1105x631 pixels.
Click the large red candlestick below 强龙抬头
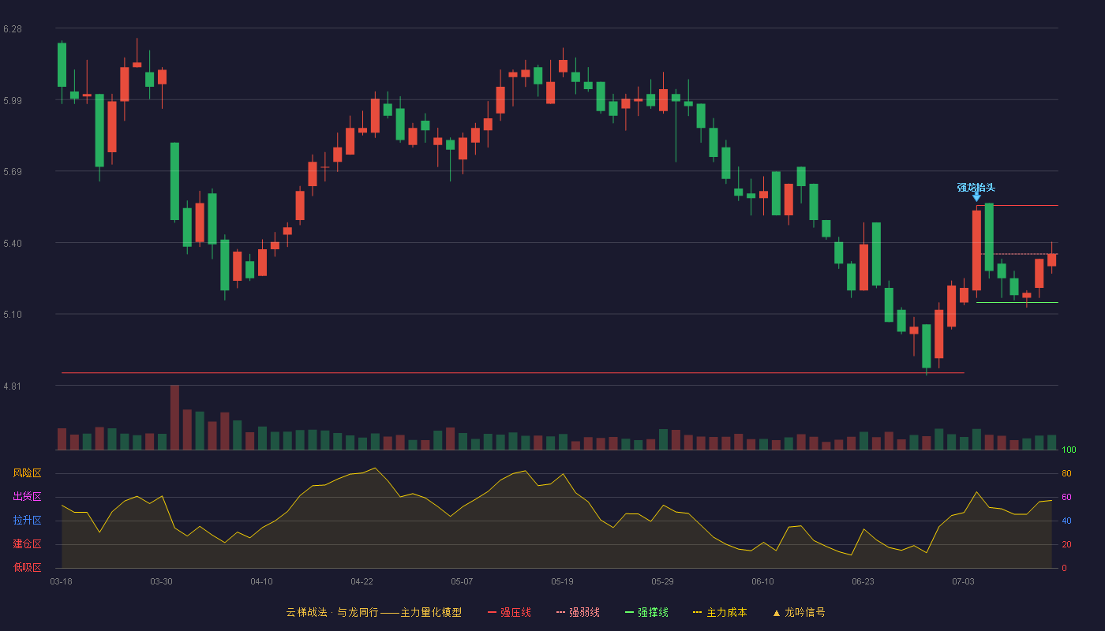pos(976,250)
